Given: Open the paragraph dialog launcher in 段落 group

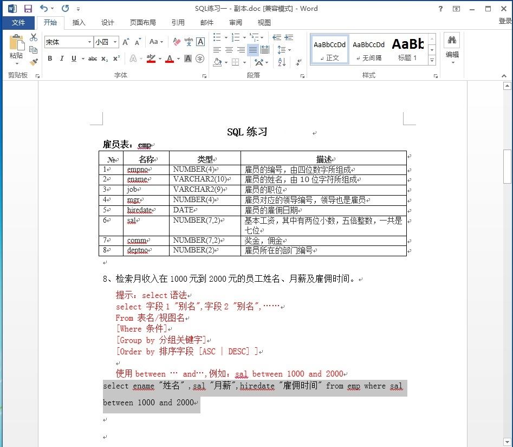Looking at the screenshot, I should (302, 76).
